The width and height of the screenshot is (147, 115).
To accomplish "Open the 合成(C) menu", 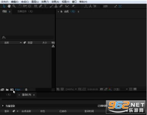I will (x=25, y=2).
